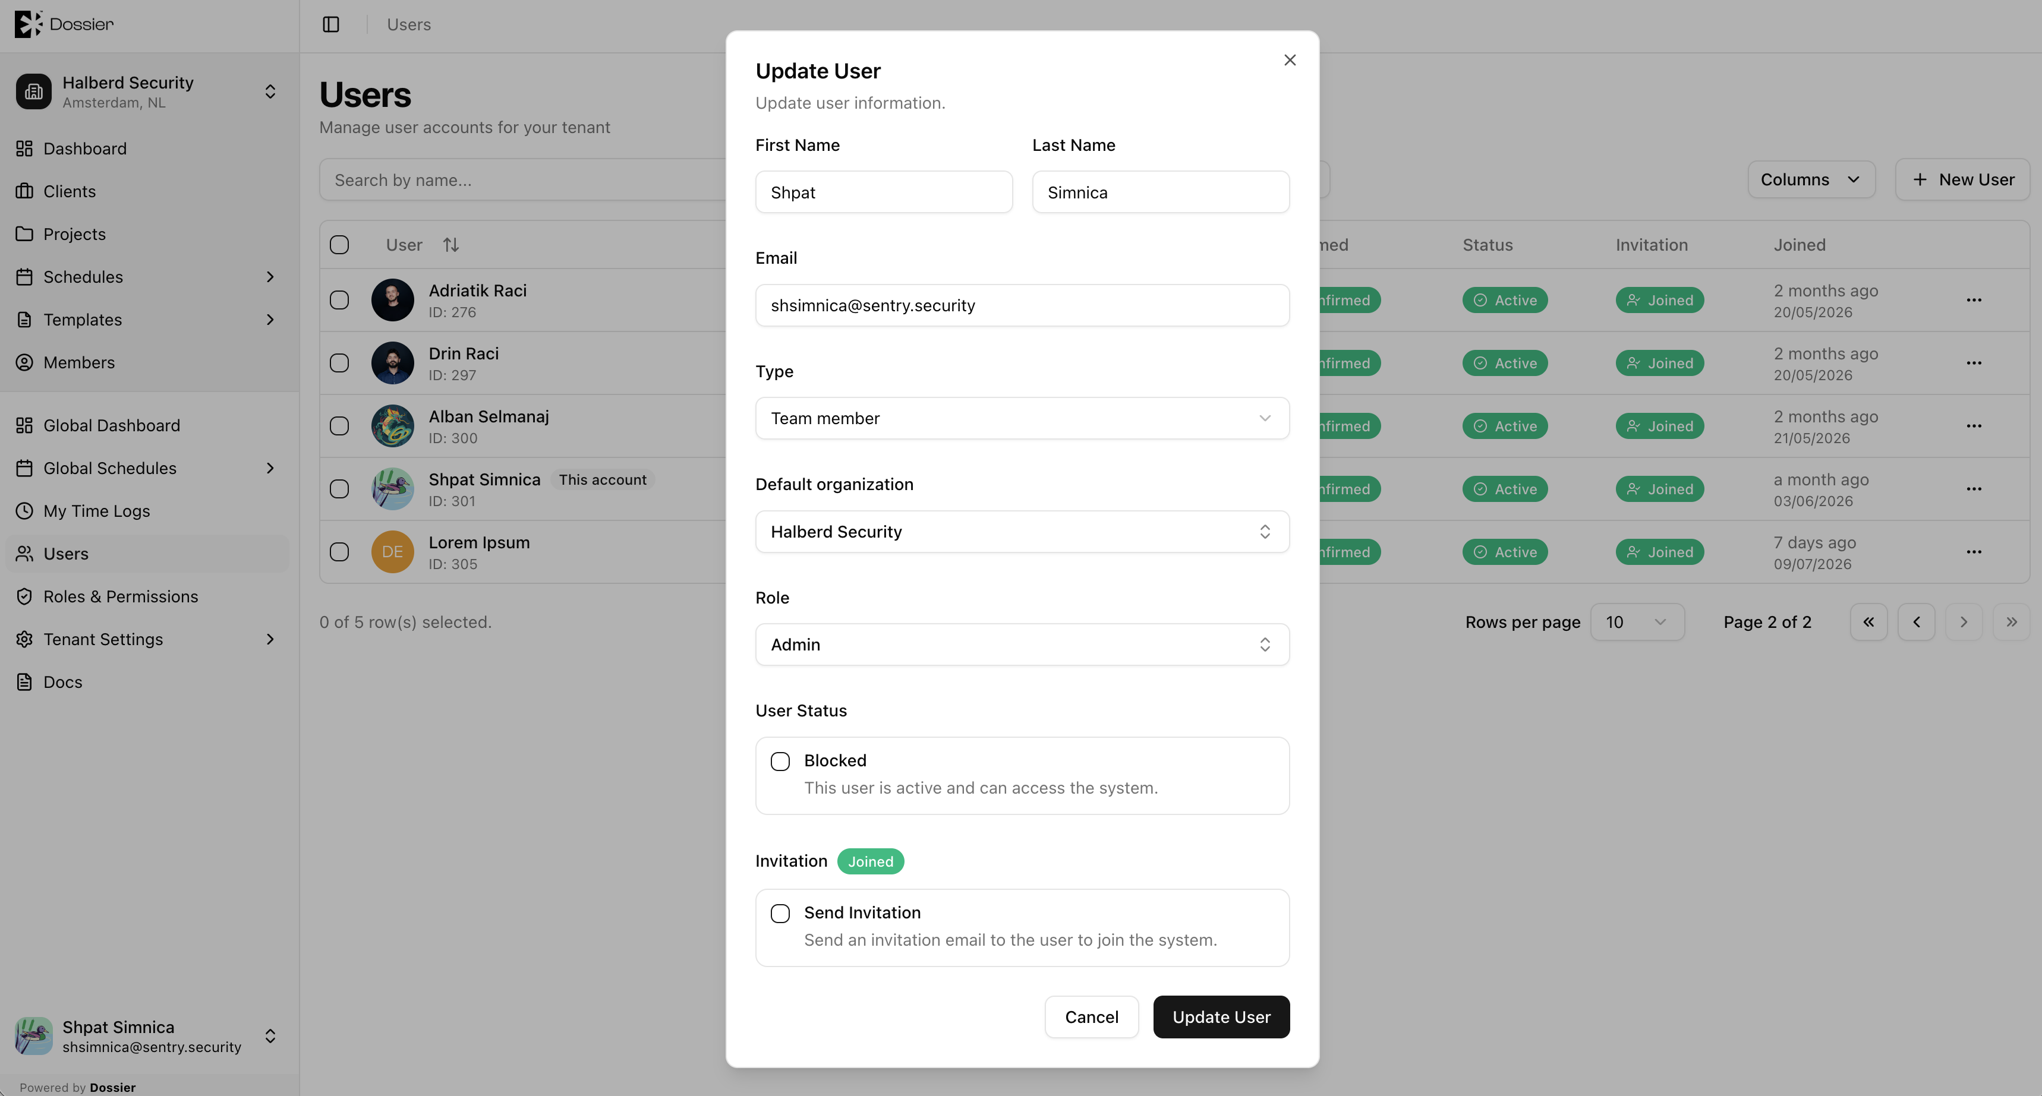The width and height of the screenshot is (2042, 1096).
Task: Click the Last Name field
Action: pyautogui.click(x=1161, y=192)
